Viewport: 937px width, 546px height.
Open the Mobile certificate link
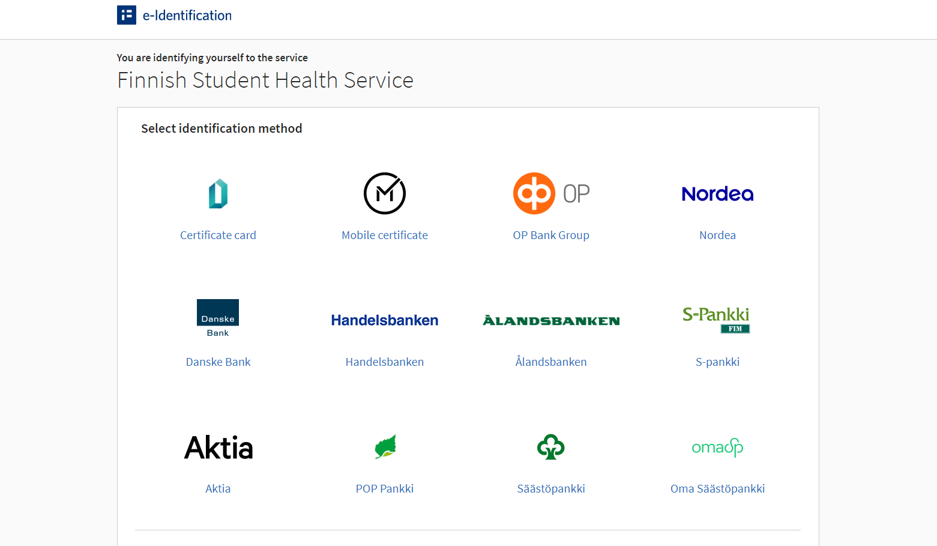(384, 235)
